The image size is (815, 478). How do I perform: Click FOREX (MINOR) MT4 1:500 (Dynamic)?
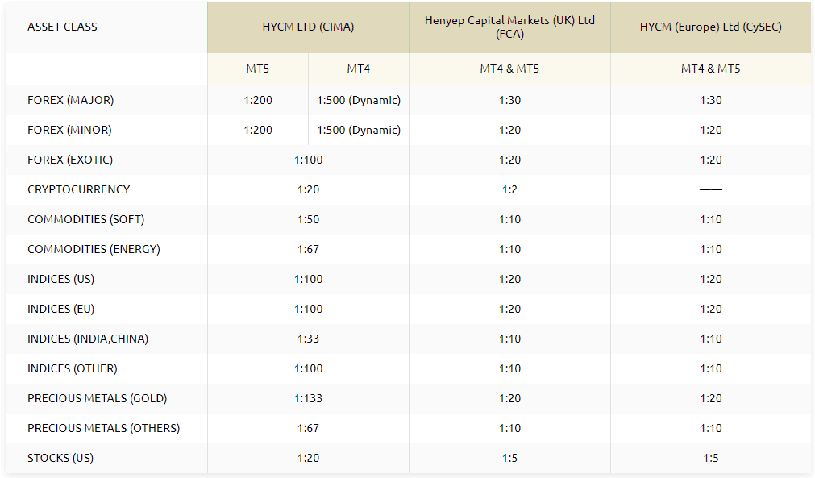[359, 130]
